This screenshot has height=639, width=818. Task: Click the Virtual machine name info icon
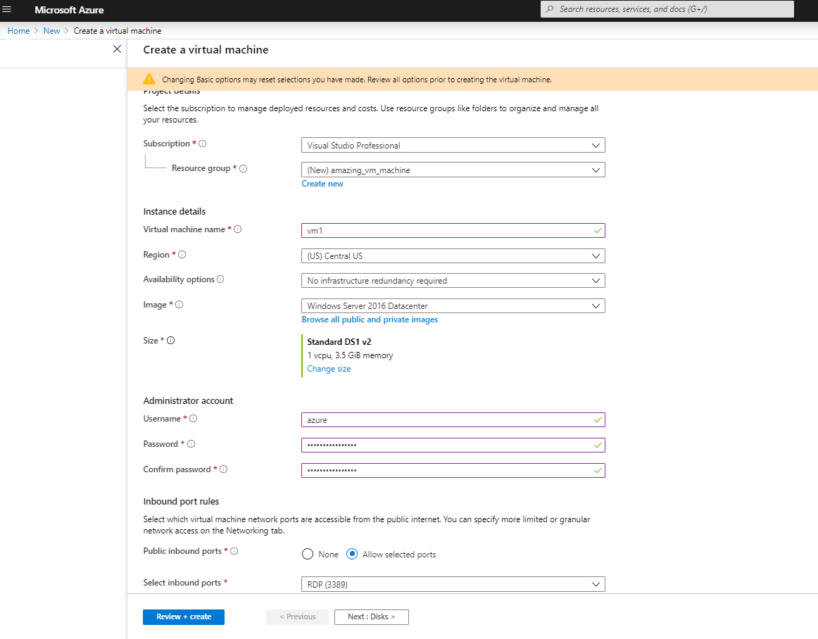pyautogui.click(x=237, y=229)
